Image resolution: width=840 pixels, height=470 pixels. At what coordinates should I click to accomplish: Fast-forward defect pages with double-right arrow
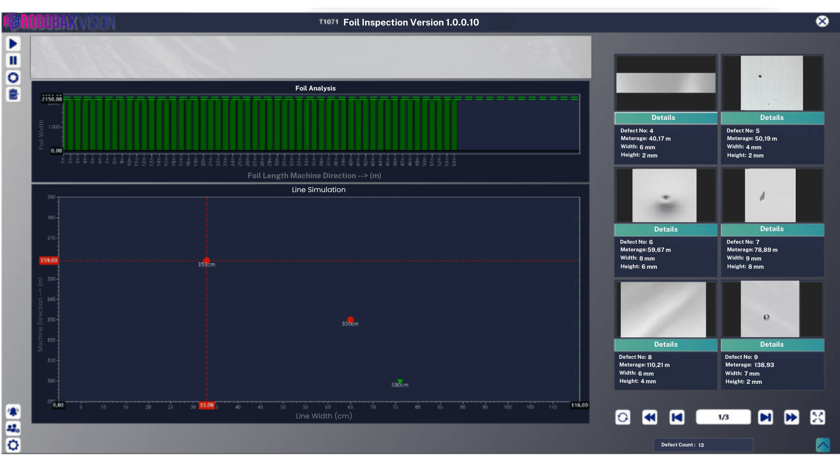tap(791, 417)
